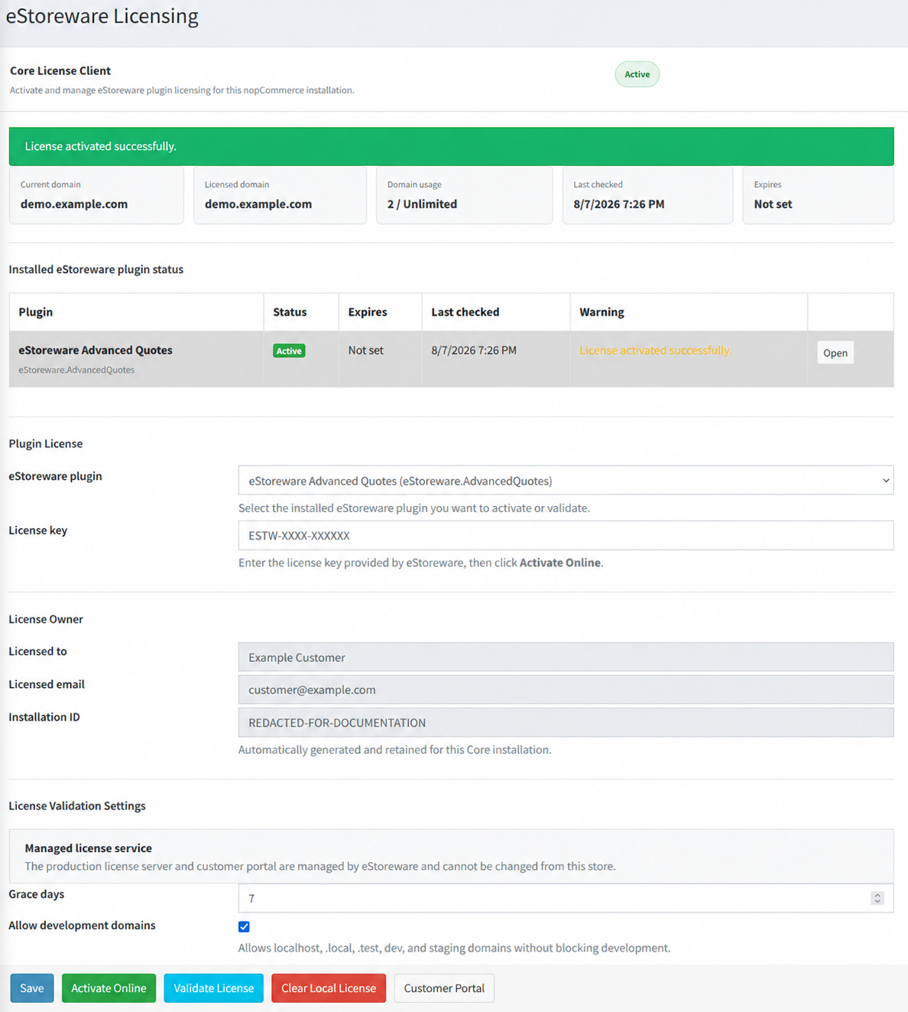Click the Expires Not set card

(x=818, y=196)
